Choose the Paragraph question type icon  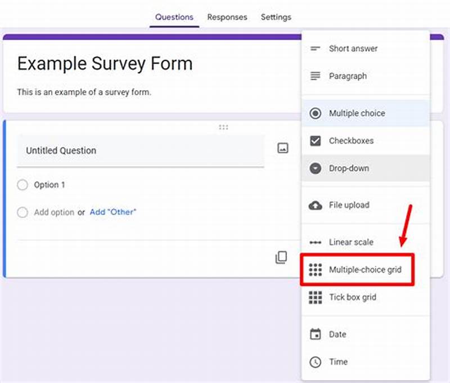tap(315, 76)
